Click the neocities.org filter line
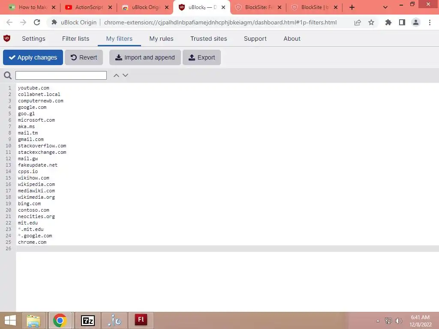The height and width of the screenshot is (329, 439). (x=36, y=216)
